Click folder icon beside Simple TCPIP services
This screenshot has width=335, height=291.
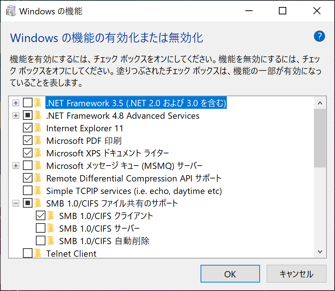point(38,191)
